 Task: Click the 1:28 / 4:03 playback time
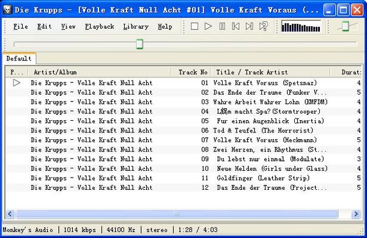[198, 230]
